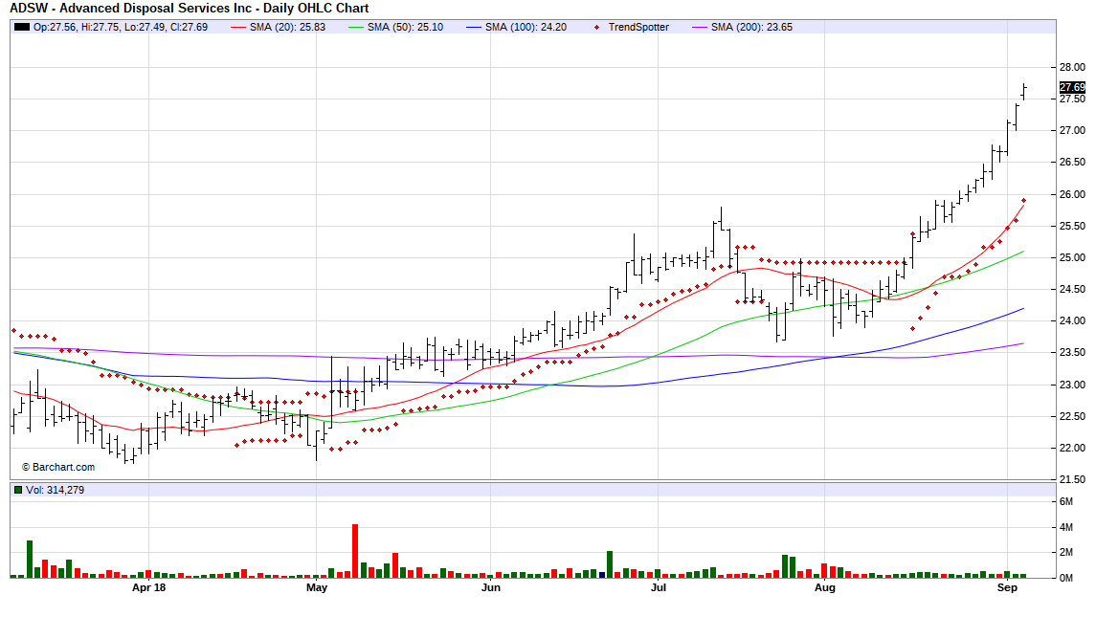Viewport: 1096px width, 617px height.
Task: Click the Jul date axis label
Action: [x=659, y=587]
